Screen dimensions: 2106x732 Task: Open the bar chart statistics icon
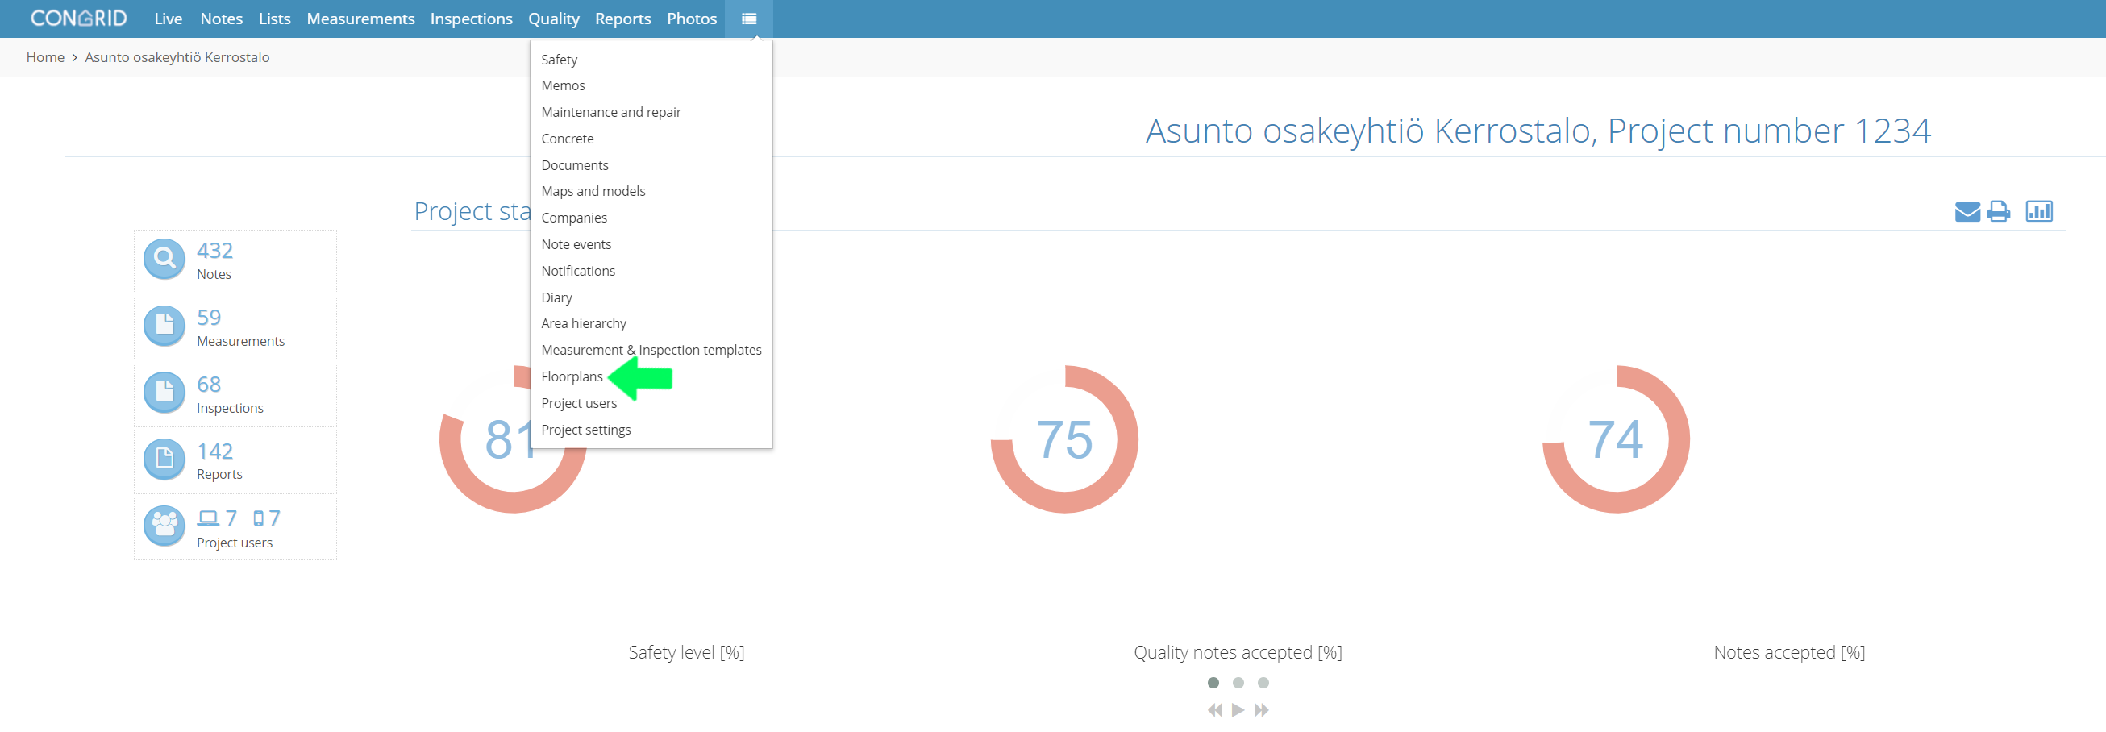pos(2039,211)
